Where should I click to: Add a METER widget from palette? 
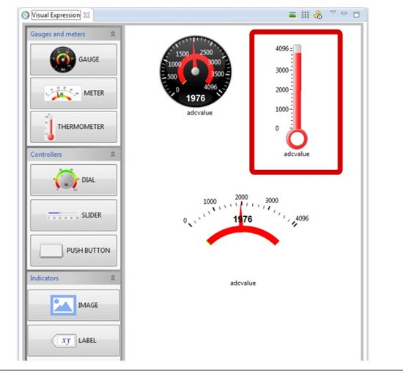pyautogui.click(x=73, y=93)
